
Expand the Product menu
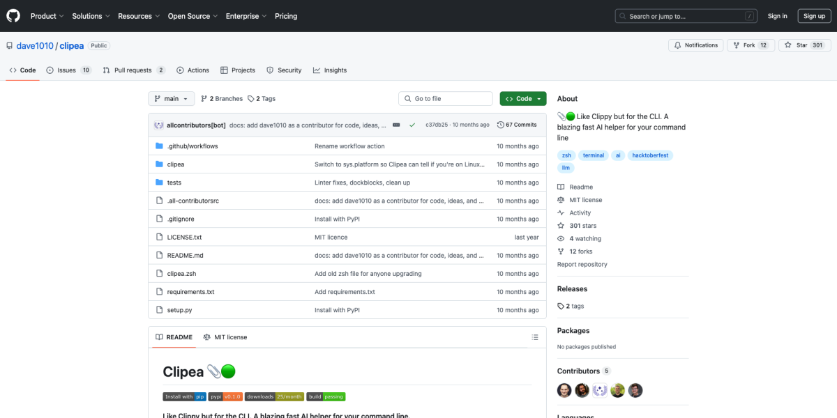point(47,16)
